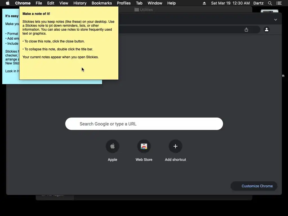Open the Tab menu
The image size is (288, 216).
(139, 3)
